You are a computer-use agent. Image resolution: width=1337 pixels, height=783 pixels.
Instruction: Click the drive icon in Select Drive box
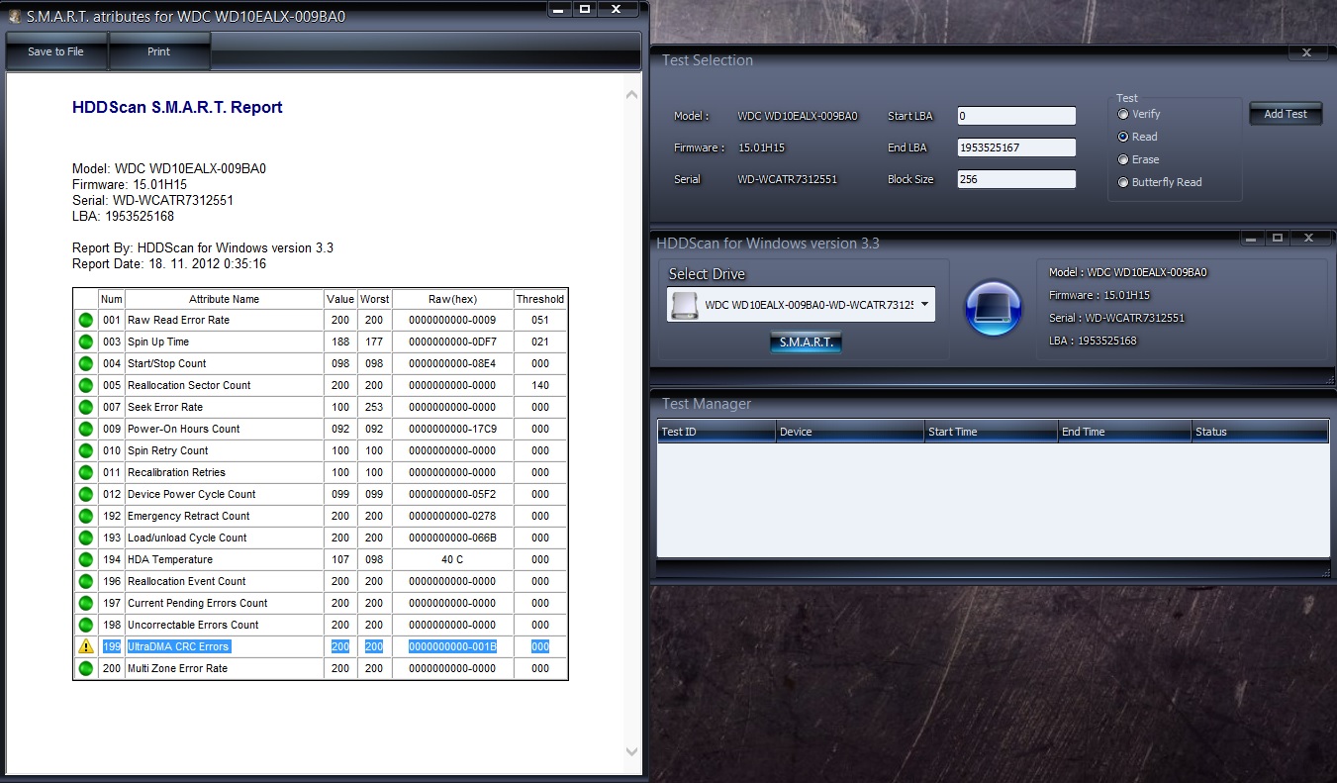[683, 305]
